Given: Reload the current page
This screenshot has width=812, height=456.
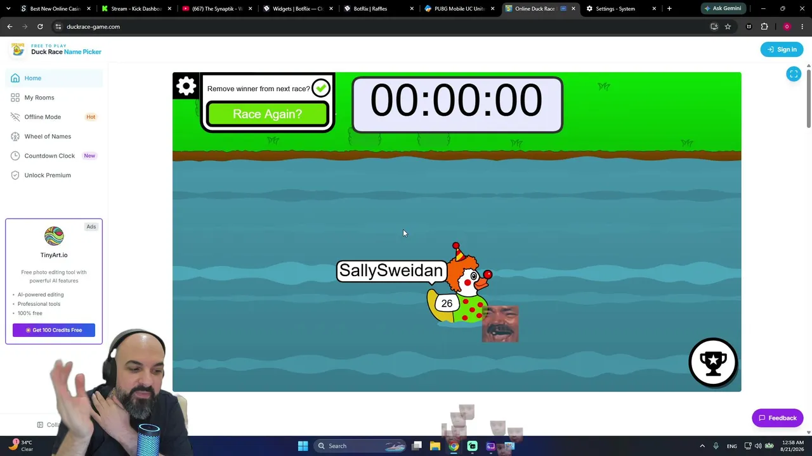Looking at the screenshot, I should [x=40, y=27].
